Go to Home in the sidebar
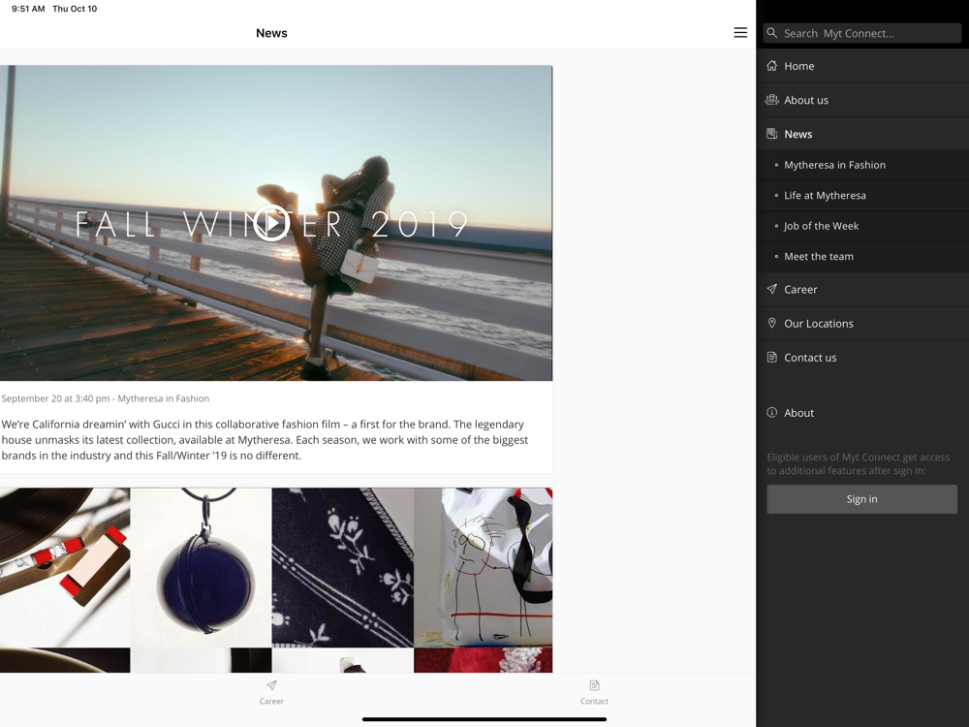This screenshot has width=969, height=727. pyautogui.click(x=862, y=66)
